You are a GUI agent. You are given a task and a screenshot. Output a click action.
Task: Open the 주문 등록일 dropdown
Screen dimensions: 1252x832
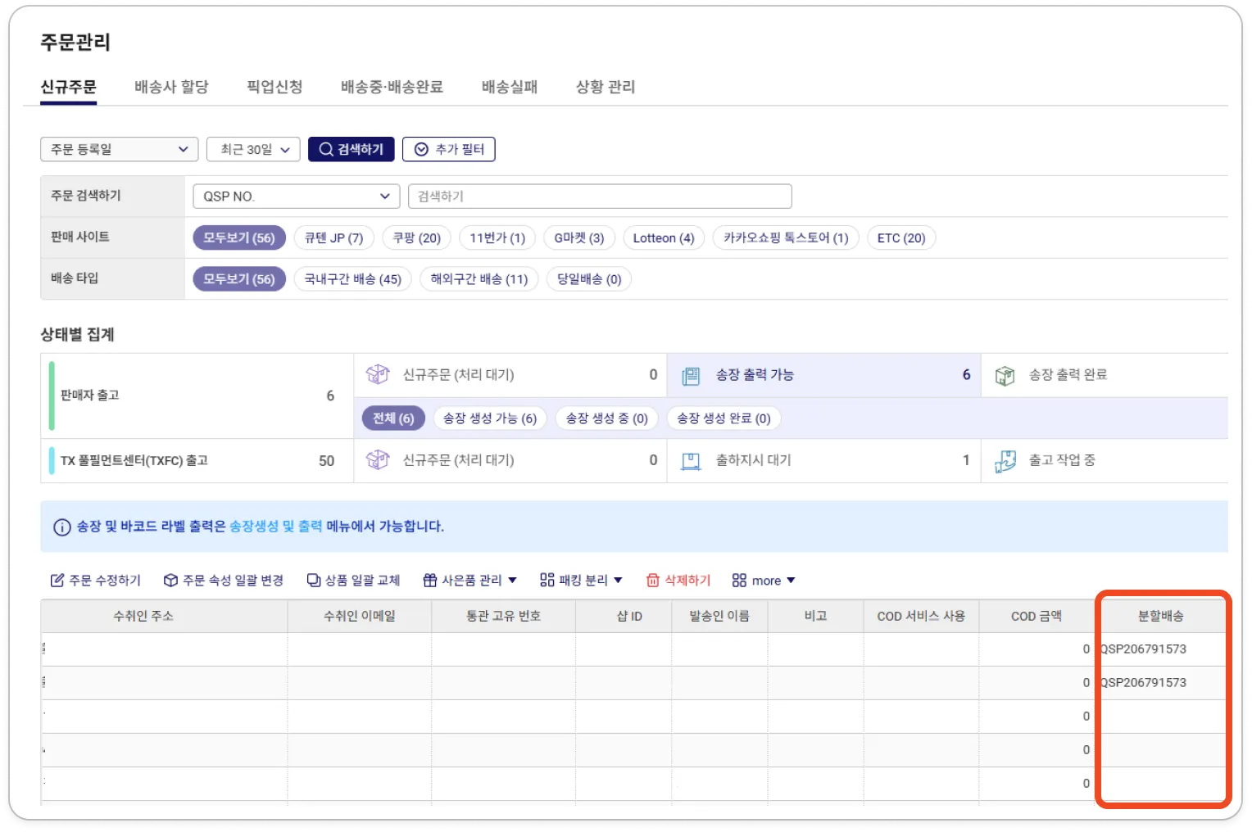click(120, 149)
